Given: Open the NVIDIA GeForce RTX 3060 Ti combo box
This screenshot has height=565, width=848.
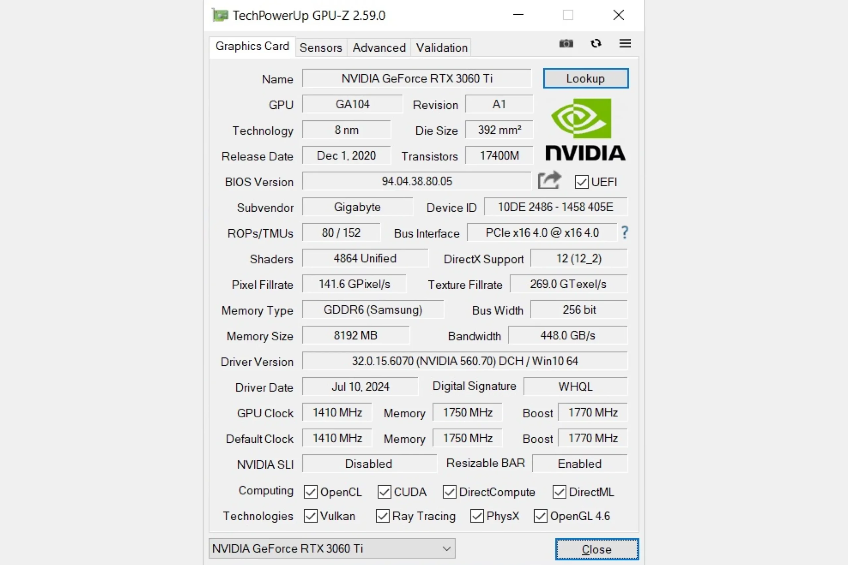Looking at the screenshot, I should tap(325, 548).
